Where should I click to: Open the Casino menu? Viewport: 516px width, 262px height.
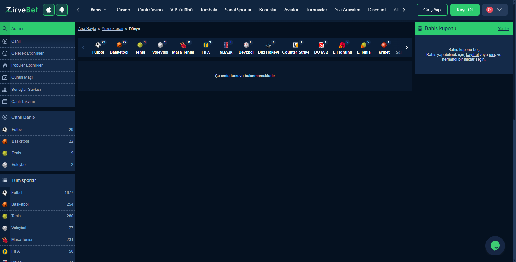click(x=123, y=10)
